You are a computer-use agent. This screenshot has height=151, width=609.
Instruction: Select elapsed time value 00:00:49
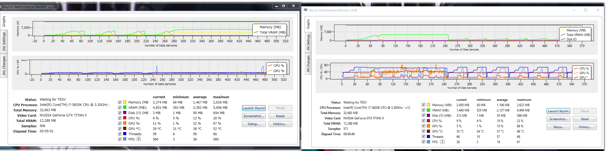coord(349,134)
